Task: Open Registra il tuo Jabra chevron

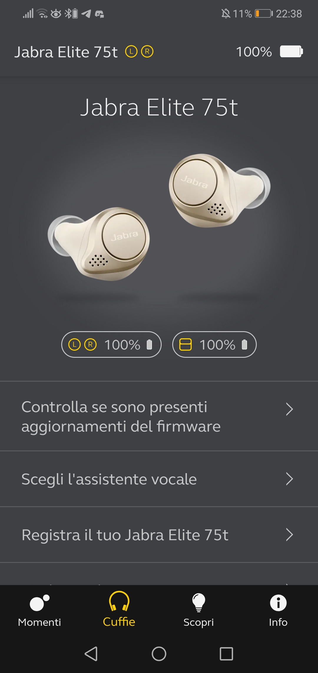Action: (x=289, y=535)
